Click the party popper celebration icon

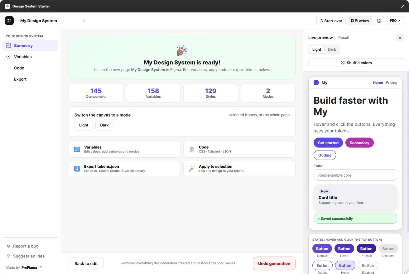(182, 50)
